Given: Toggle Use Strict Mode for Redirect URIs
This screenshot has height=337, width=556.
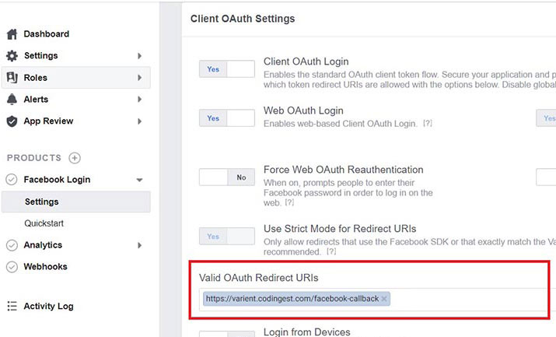Looking at the screenshot, I should (226, 237).
